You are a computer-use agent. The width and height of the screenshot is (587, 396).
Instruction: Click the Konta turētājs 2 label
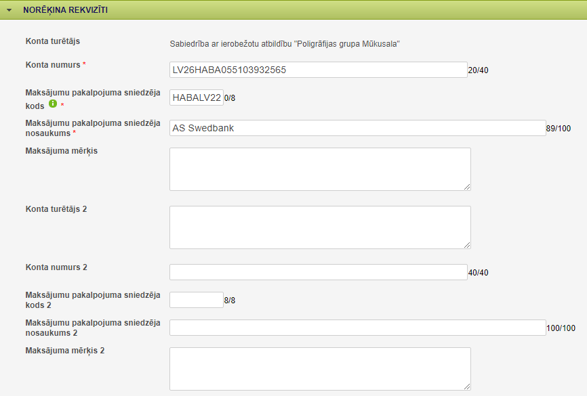coord(56,209)
